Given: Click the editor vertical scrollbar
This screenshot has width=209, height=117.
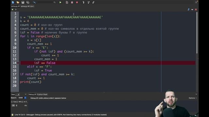Looking at the screenshot, I should point(197,33).
